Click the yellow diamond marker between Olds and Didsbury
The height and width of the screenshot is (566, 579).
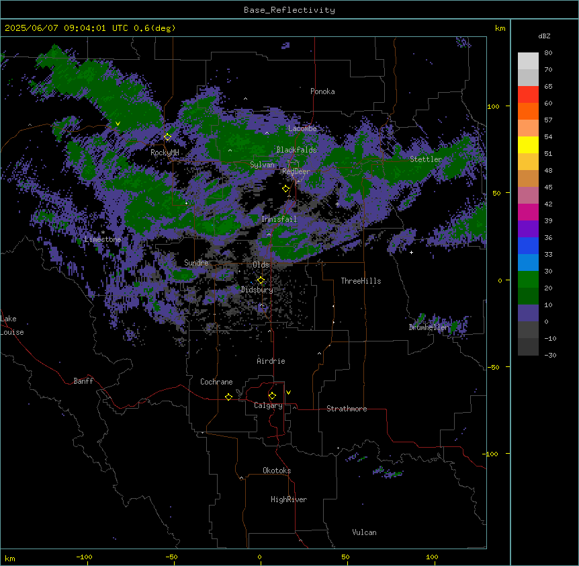261,280
